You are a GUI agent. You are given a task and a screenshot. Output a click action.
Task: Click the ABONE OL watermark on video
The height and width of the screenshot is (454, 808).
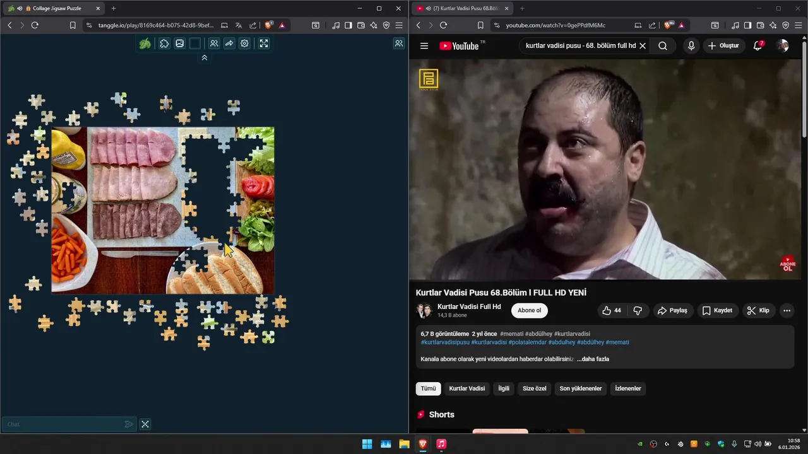coord(788,264)
